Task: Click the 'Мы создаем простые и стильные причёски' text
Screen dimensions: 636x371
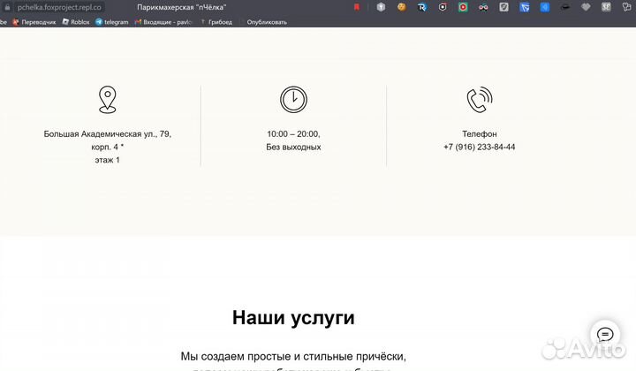Action: pos(293,356)
